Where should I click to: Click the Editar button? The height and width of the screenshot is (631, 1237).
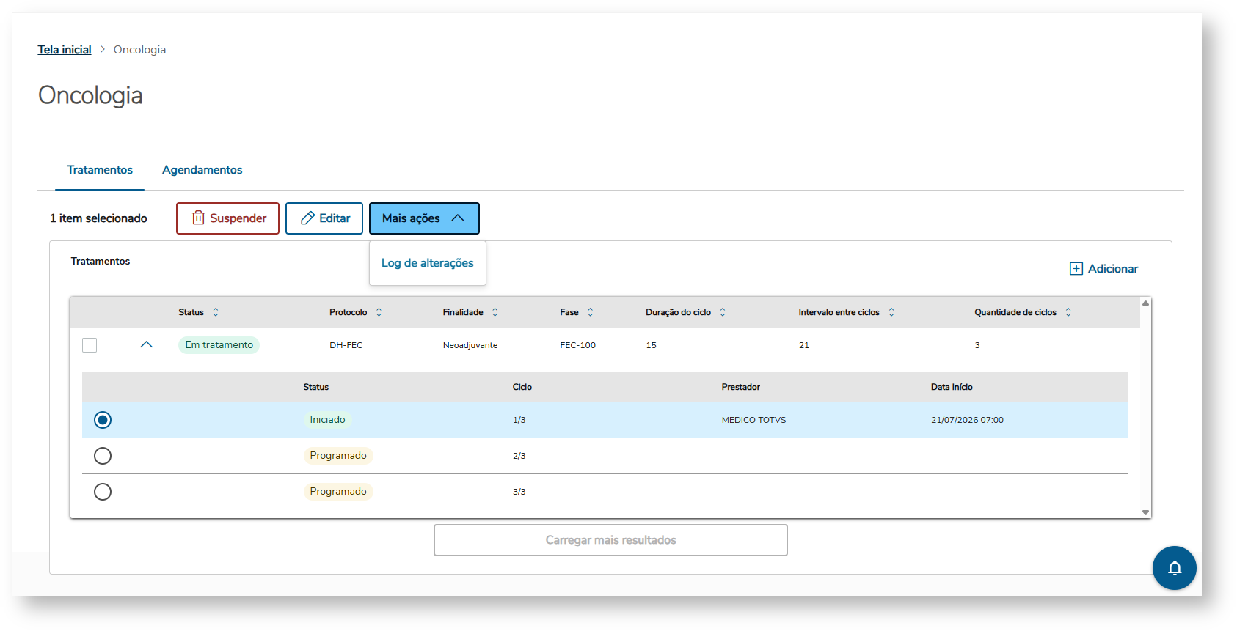[x=324, y=218]
